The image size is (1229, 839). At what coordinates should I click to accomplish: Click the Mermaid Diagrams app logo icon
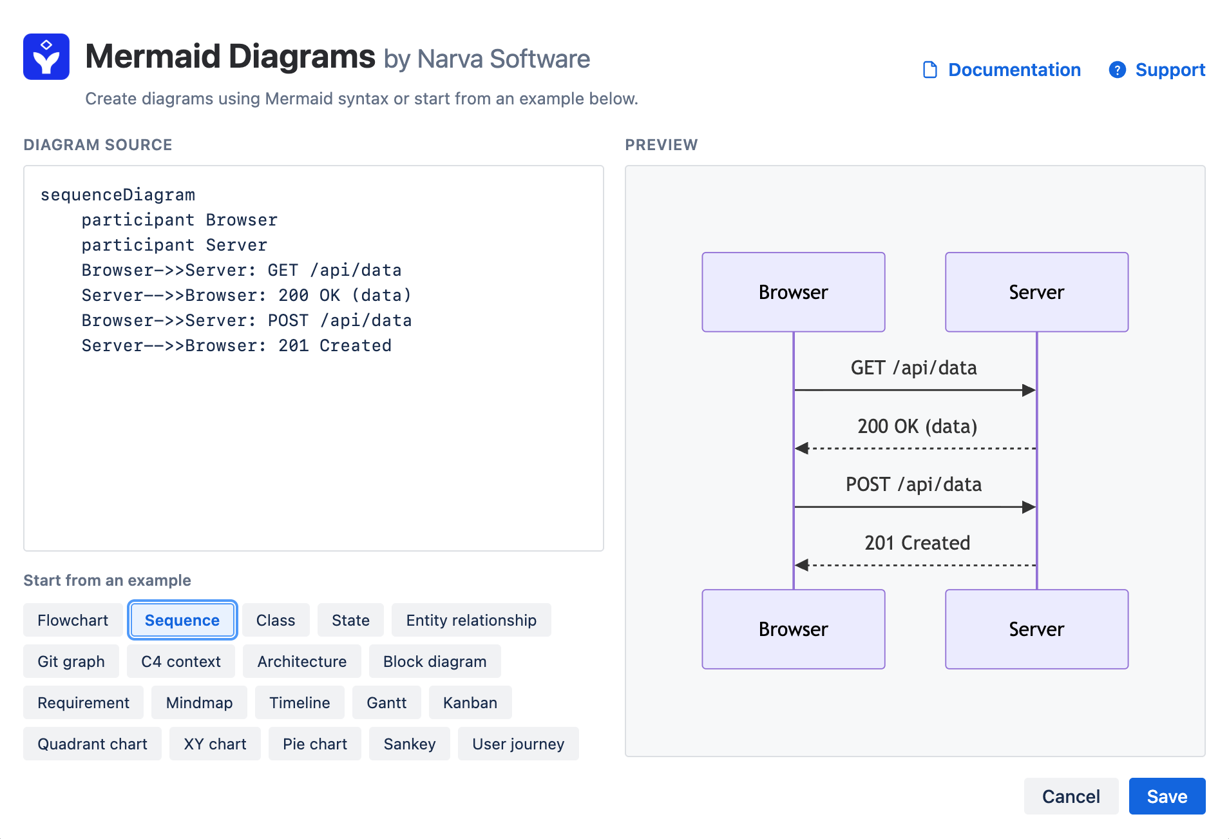coord(46,57)
